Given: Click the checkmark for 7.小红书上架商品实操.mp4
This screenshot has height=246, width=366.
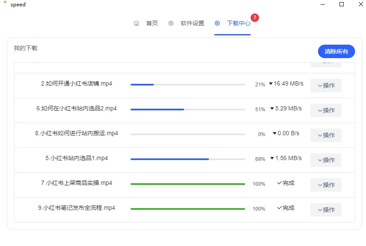Looking at the screenshot, I should [x=279, y=183].
